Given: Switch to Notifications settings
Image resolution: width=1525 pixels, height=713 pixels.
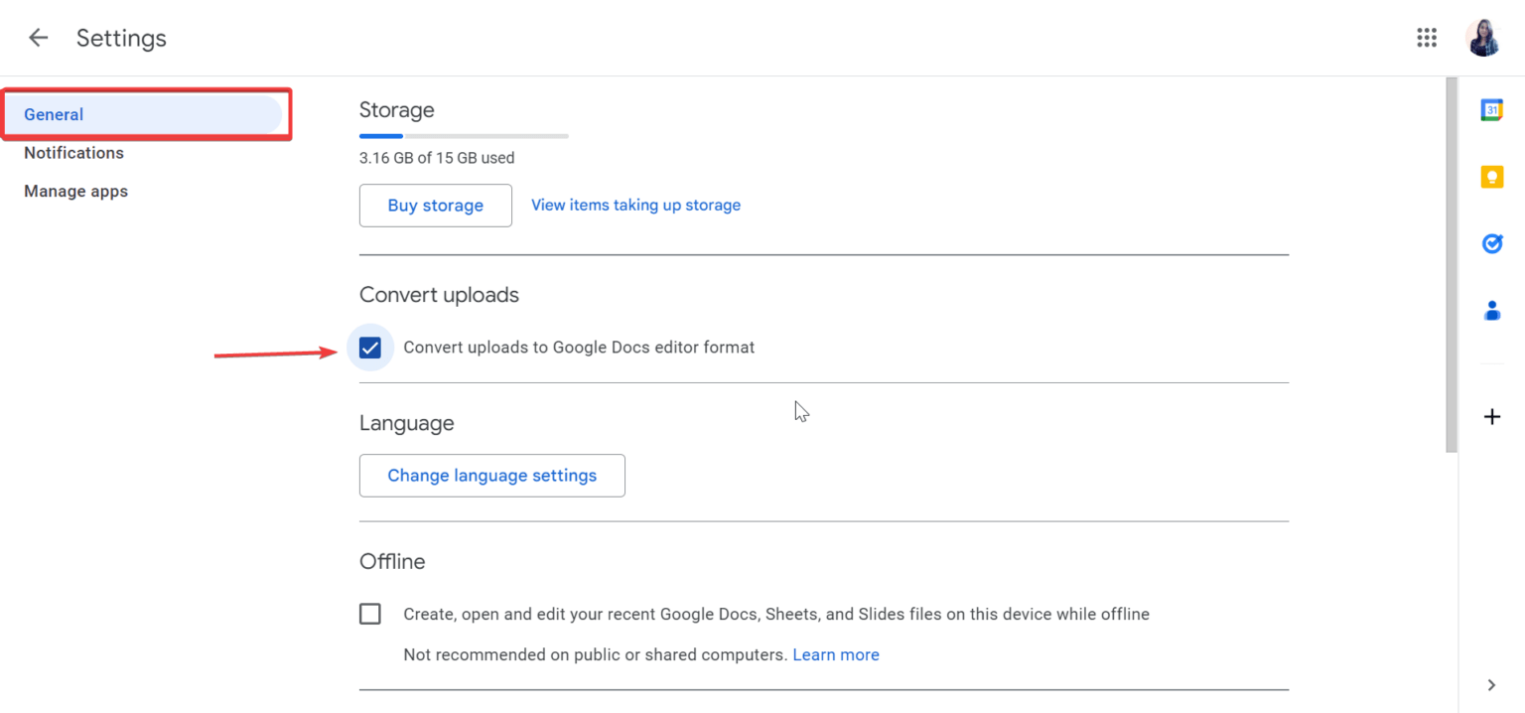Looking at the screenshot, I should pos(73,152).
